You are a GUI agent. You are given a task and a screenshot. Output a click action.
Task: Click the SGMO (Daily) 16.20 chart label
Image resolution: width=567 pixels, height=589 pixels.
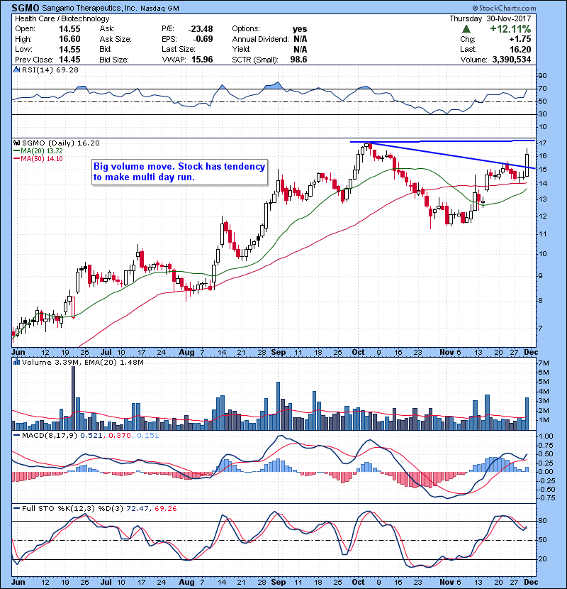61,143
